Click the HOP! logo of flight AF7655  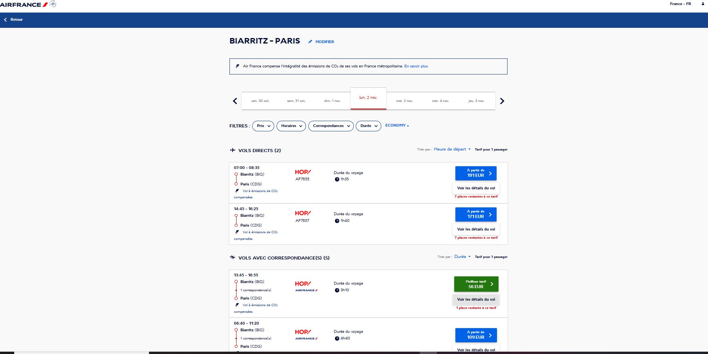coord(303,172)
